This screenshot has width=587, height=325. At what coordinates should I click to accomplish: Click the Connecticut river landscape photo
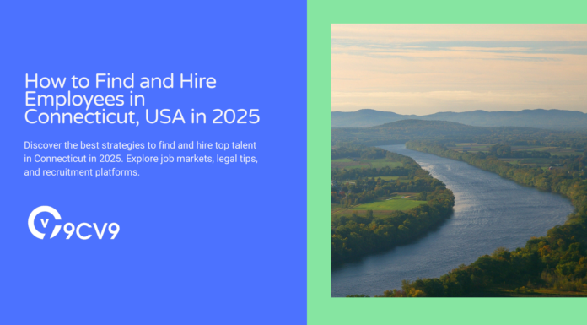tap(459, 160)
